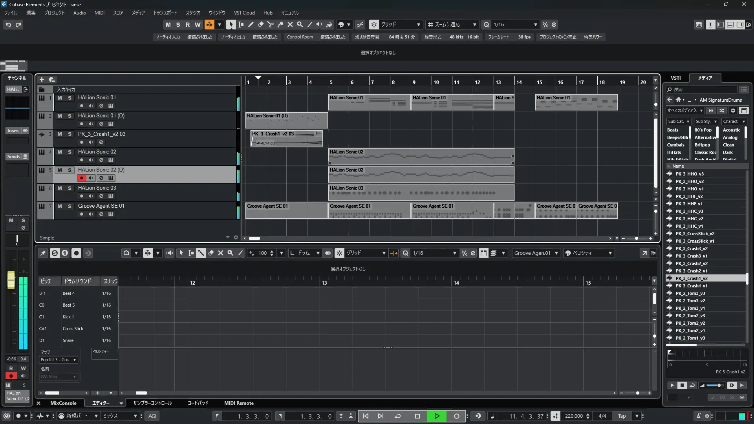Disable record enable on HALion Sonic 02 (D)
Viewport: 754px width, 424px height.
pos(81,178)
